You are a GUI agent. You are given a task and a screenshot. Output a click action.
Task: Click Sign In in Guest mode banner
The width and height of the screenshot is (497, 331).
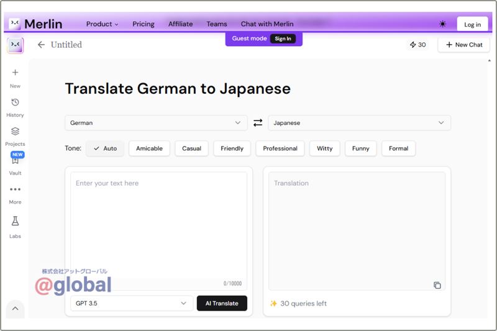(x=283, y=39)
